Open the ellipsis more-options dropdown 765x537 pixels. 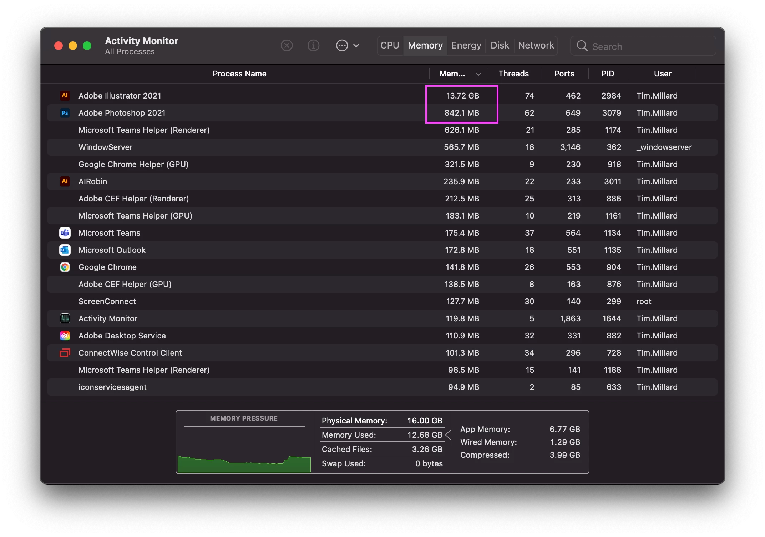pyautogui.click(x=342, y=46)
